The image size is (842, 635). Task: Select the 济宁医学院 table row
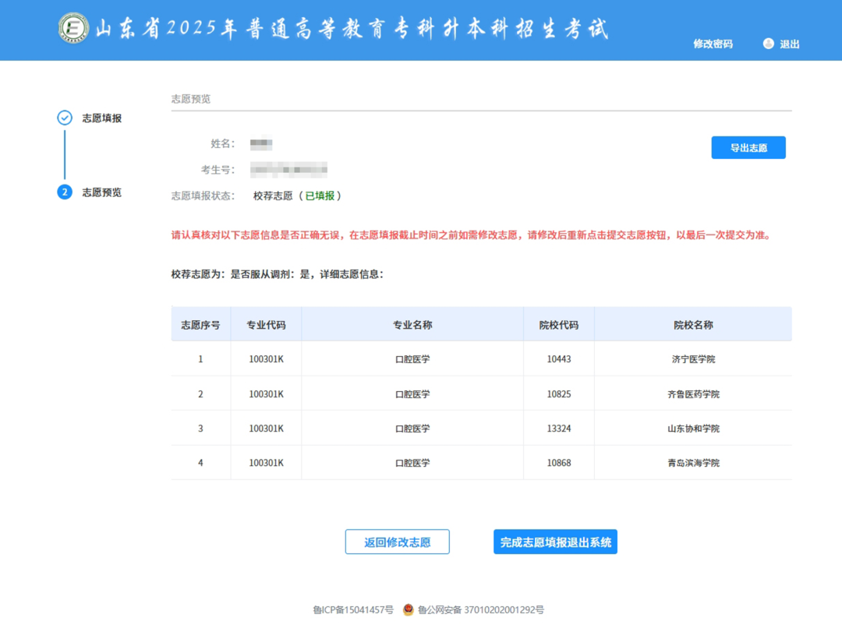point(691,359)
